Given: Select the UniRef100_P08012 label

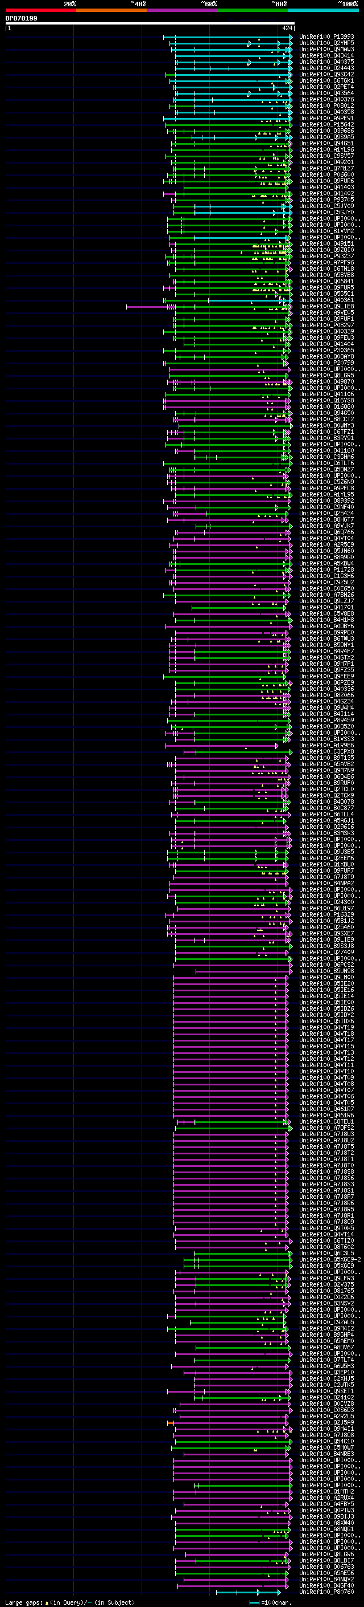Looking at the screenshot, I should point(326,106).
